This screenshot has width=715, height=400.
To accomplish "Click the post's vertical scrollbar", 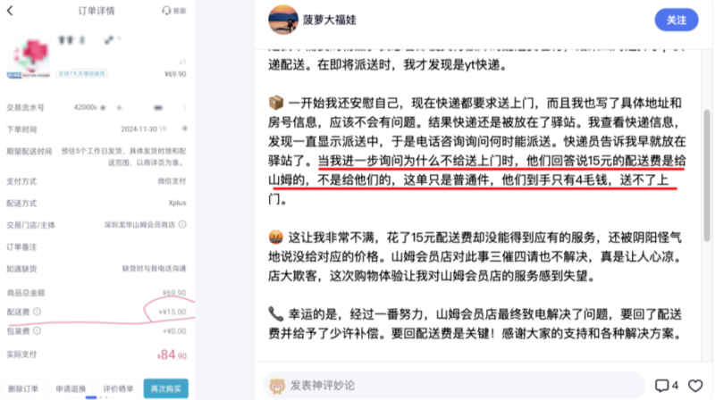I will [x=707, y=175].
